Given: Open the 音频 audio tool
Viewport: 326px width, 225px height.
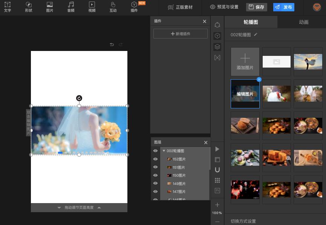Looking at the screenshot, I should click(71, 7).
